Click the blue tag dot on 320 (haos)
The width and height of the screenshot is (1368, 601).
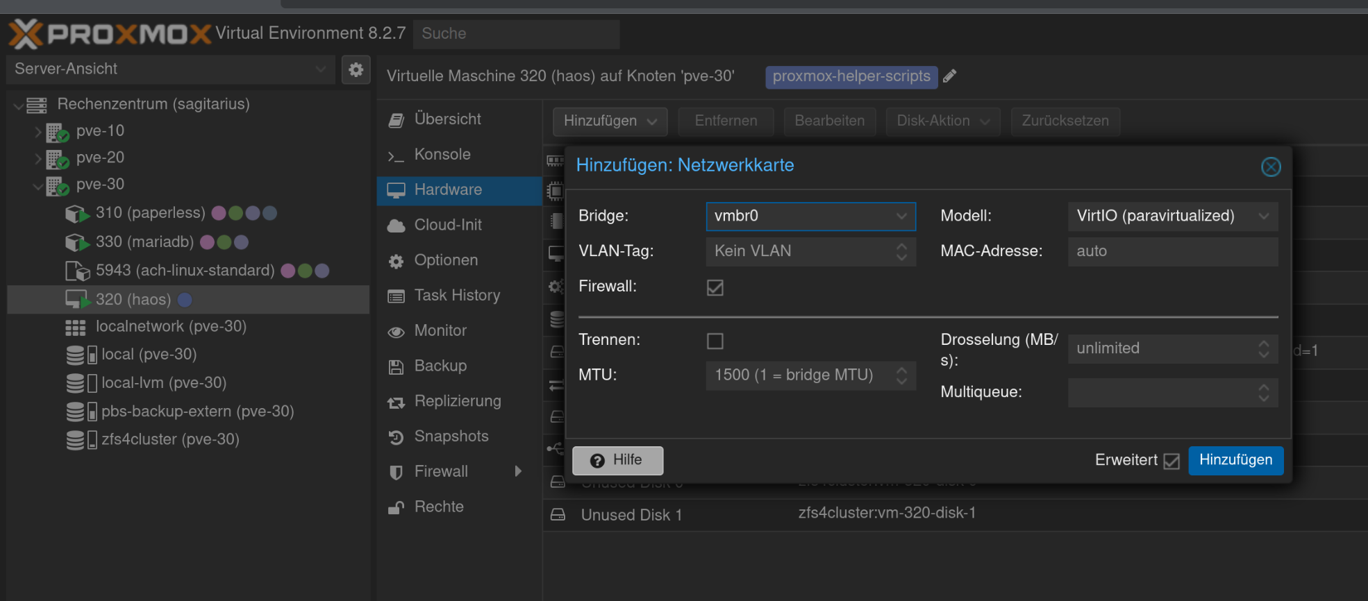point(185,300)
